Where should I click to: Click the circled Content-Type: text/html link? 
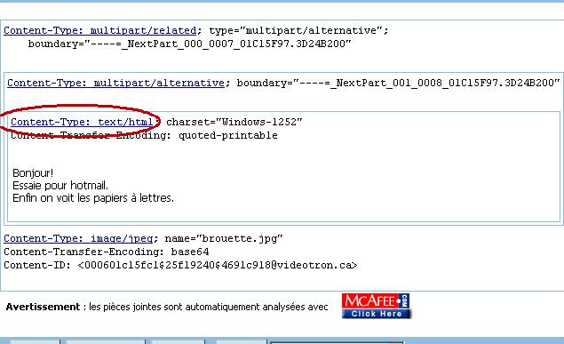pyautogui.click(x=82, y=122)
